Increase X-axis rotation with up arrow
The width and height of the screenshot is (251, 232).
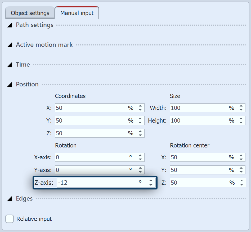click(x=140, y=155)
